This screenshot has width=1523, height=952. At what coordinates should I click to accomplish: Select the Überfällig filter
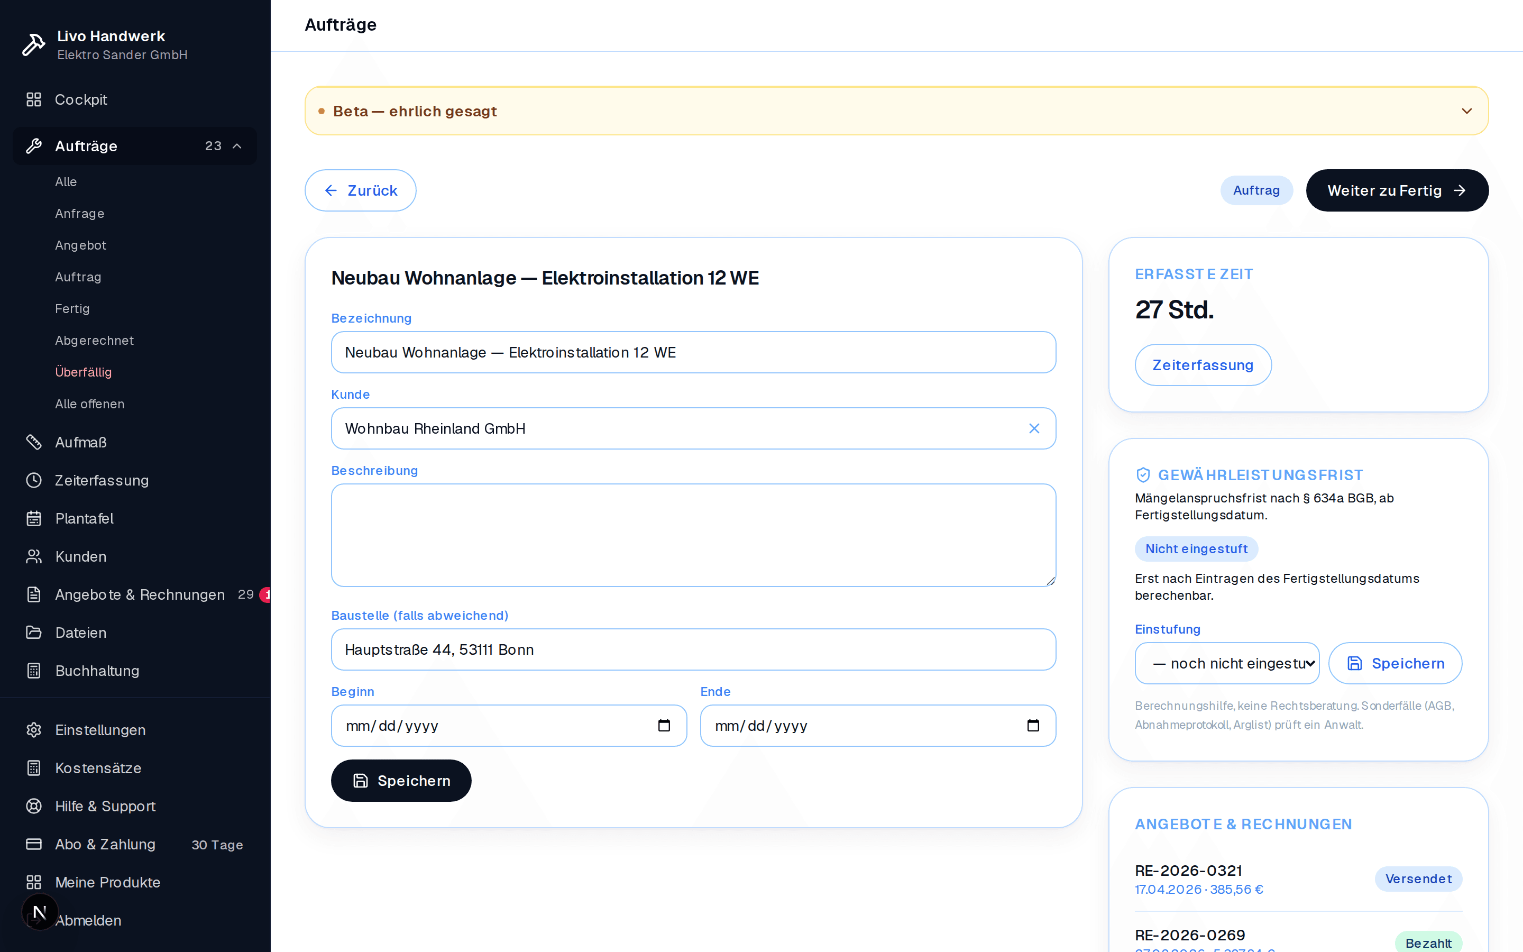pyautogui.click(x=83, y=372)
